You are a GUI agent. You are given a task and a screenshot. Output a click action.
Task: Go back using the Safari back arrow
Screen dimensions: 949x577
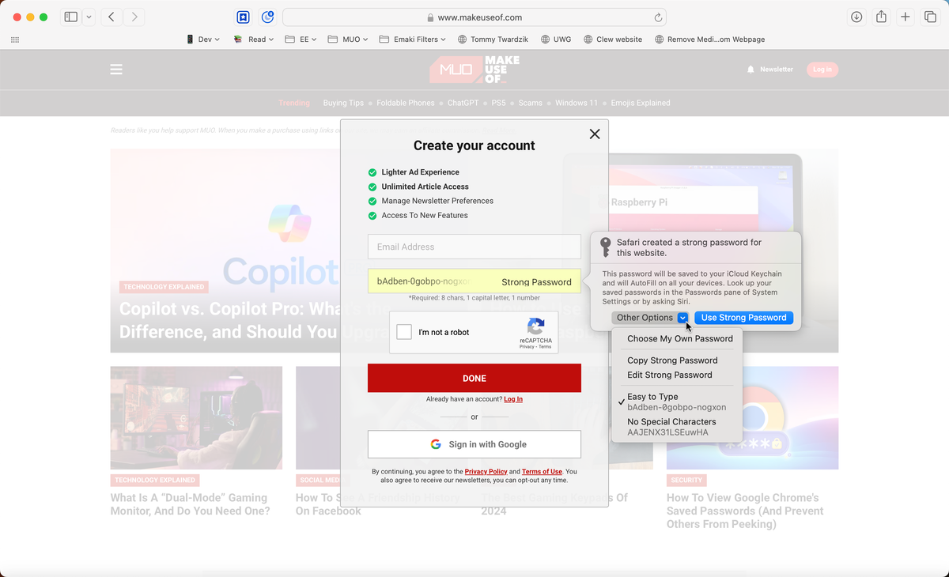pyautogui.click(x=112, y=17)
